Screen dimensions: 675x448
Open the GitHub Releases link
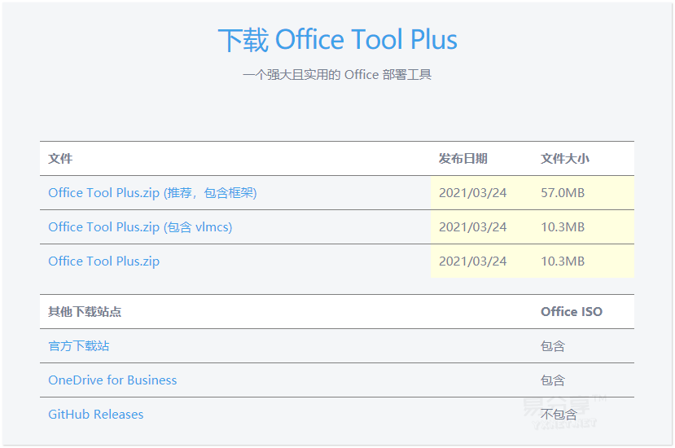pos(95,415)
